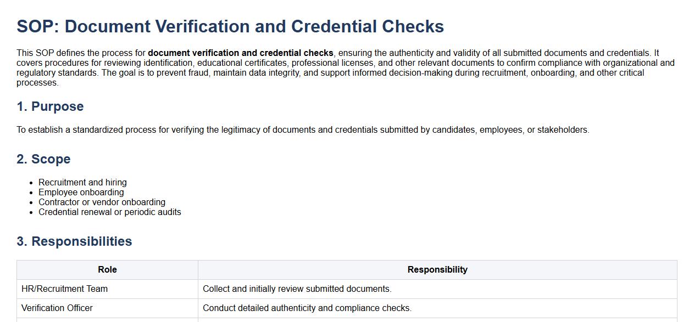Click the "Verification Officer" table cell
Viewport: 694px width, 322px height.
[57, 308]
